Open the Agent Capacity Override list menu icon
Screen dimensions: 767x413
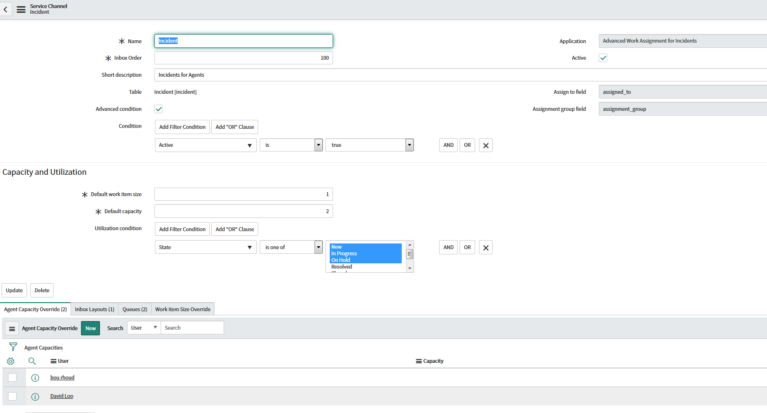point(12,328)
